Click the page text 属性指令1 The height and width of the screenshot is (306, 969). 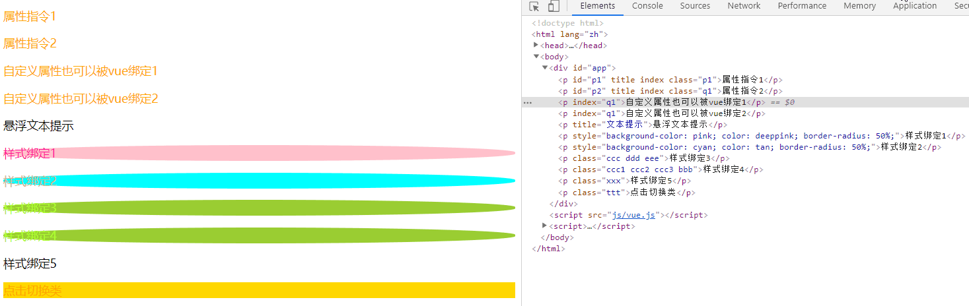tap(30, 16)
